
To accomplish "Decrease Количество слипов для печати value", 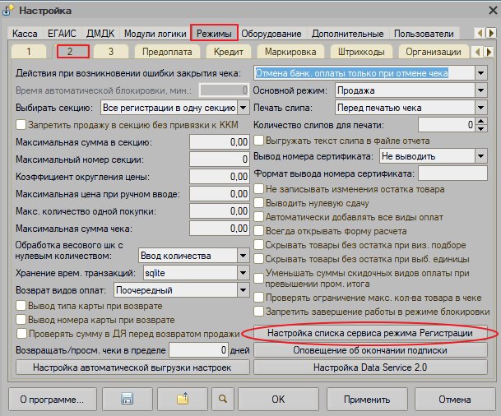I will click(481, 128).
